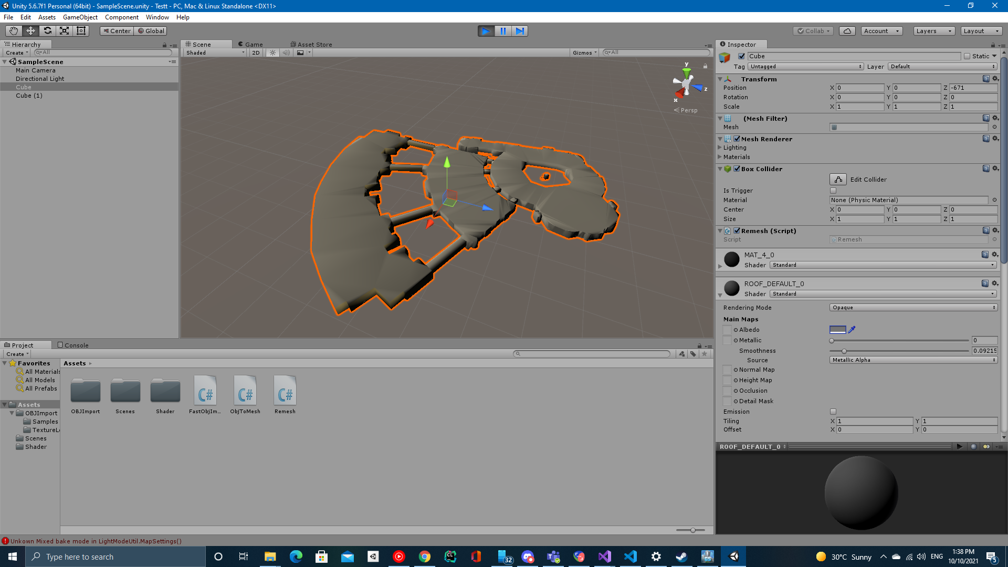
Task: Enable Is Trigger on the Box Collider
Action: (x=833, y=191)
